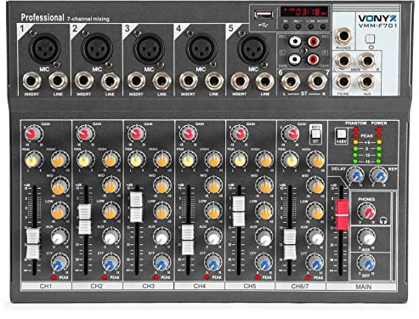Click the red REC RCA jack
The height and width of the screenshot is (319, 419).
314,42
